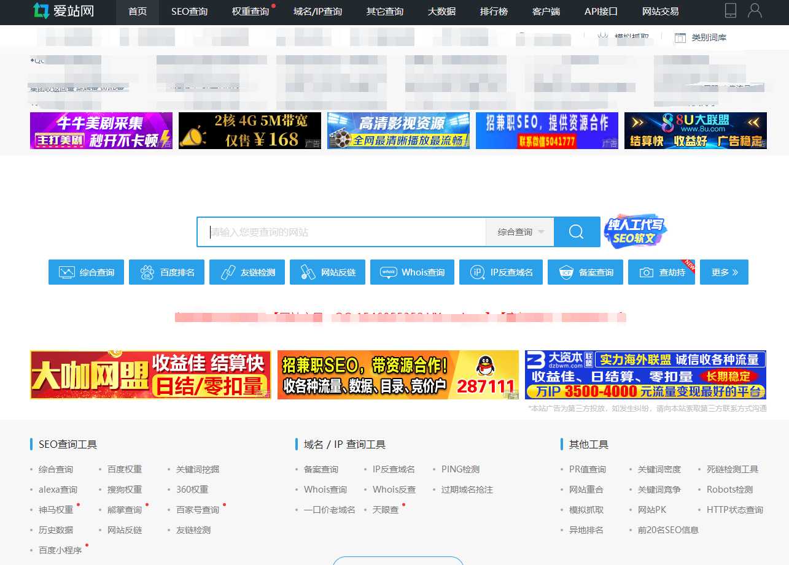Click the 大咖网盟 ad banner
789x565 pixels.
click(150, 375)
